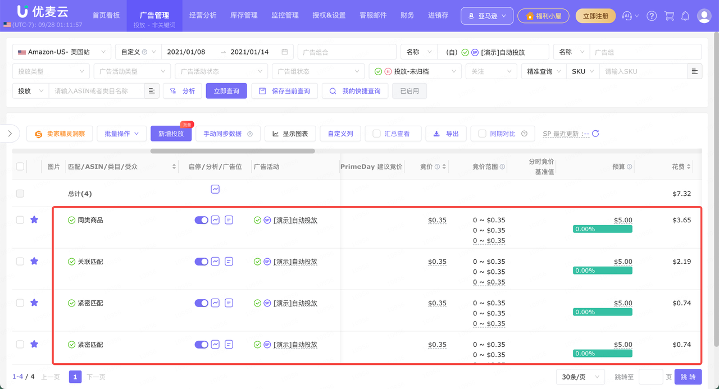Screen dimensions: 719x389
Task: Open the user avatar profile
Action: [x=704, y=16]
